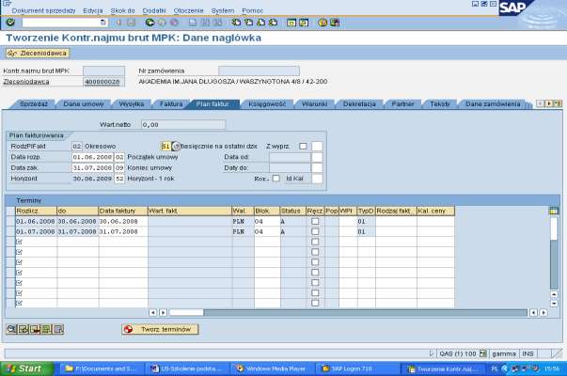Open the Pomoc menu
Screen dimensions: 567x376
(x=252, y=10)
